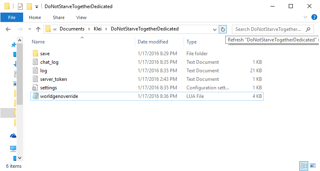
Task: Switch to large icons view button
Action: pyautogui.click(x=312, y=166)
